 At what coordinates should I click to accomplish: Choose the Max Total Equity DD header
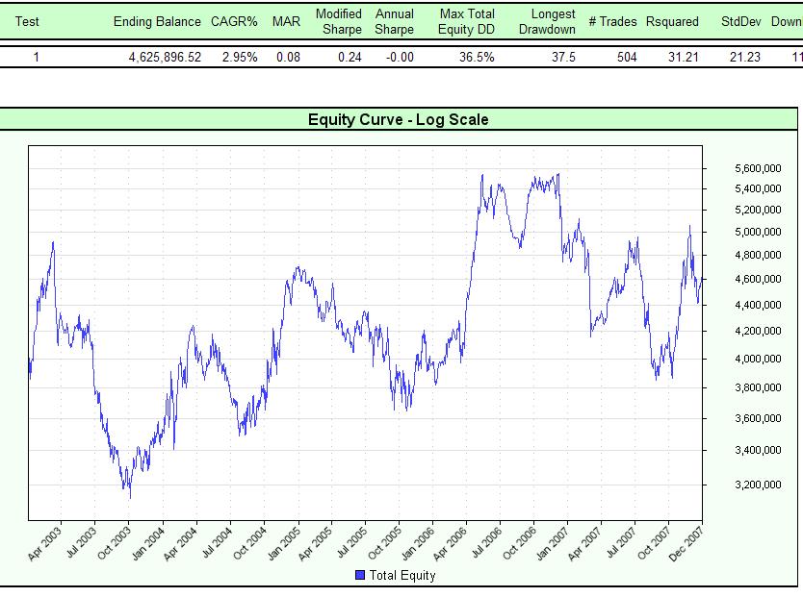(x=467, y=21)
